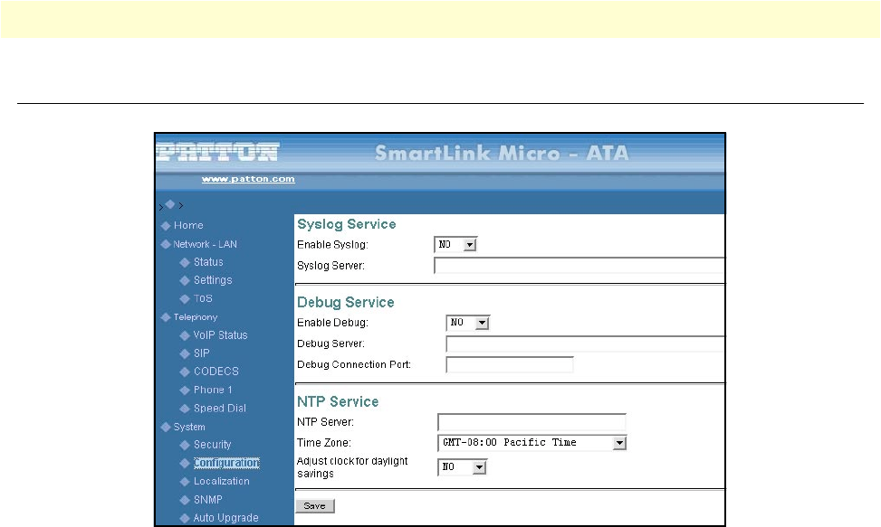Click the diamond bullet next to VoIP Status

185,336
